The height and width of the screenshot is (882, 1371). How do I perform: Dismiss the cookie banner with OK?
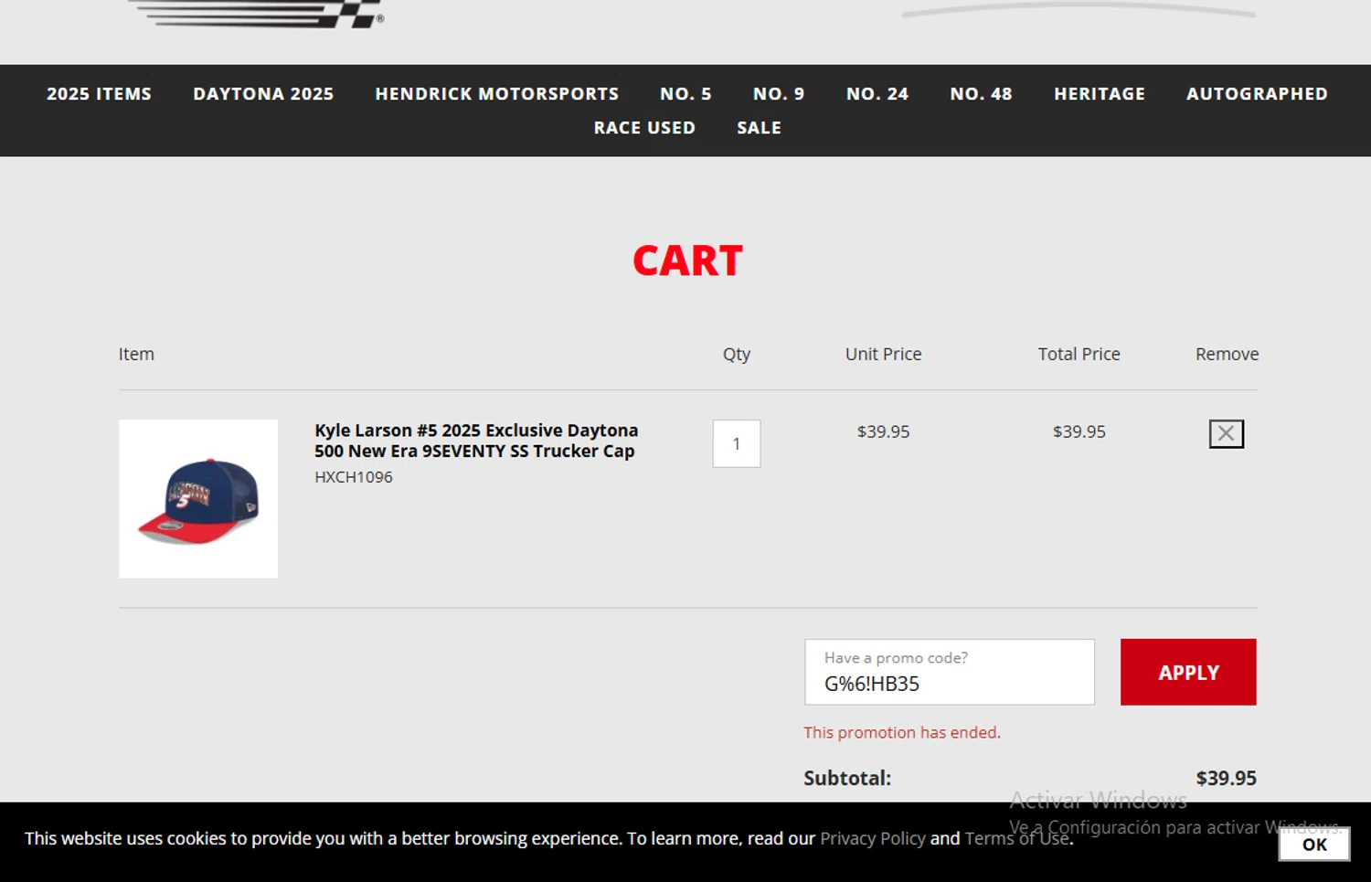[x=1314, y=845]
